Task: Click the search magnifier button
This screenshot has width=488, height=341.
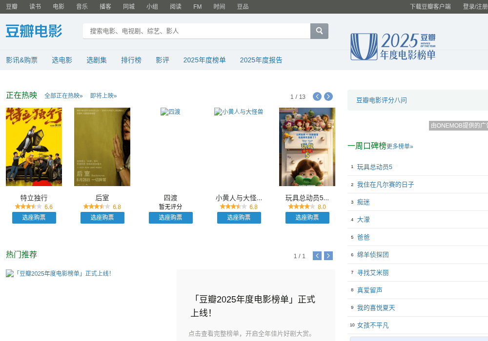Action: coord(319,31)
